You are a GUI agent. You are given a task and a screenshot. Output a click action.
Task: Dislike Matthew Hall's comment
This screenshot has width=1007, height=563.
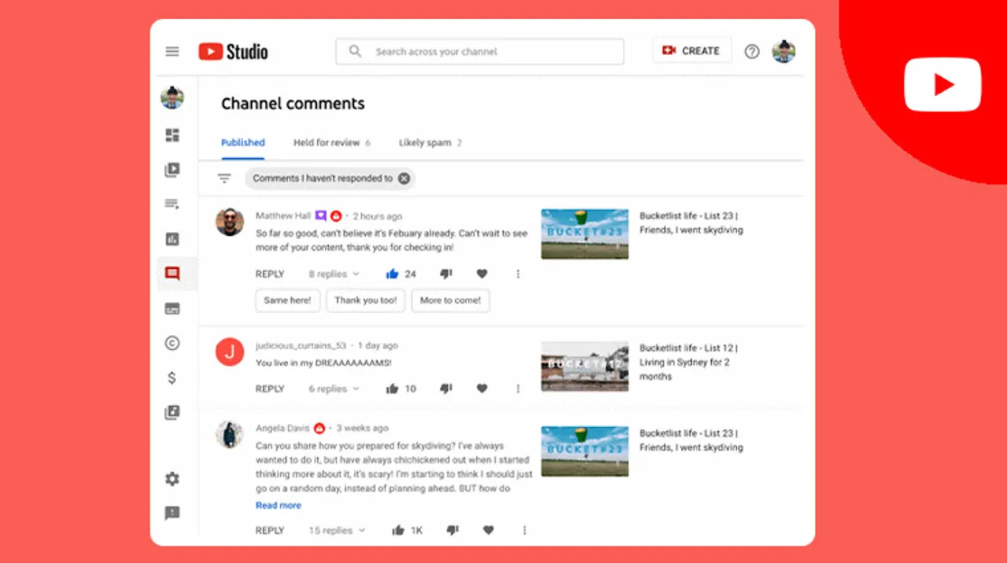tap(446, 274)
